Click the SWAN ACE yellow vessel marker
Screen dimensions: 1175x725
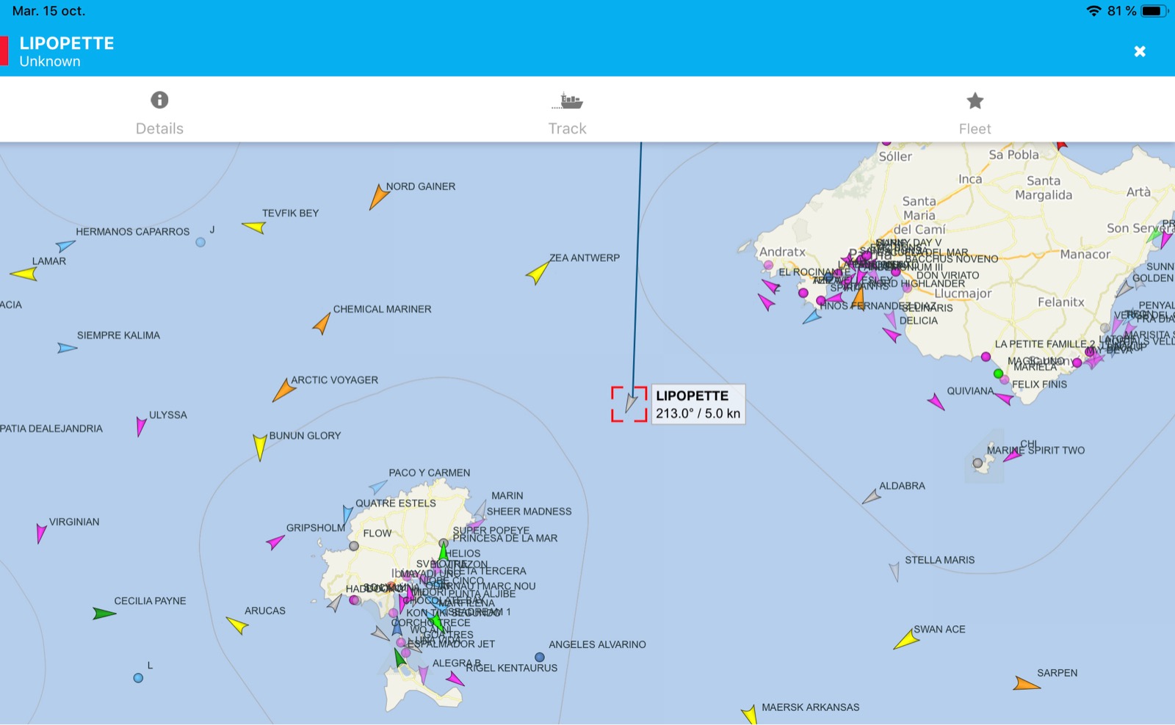(x=906, y=640)
